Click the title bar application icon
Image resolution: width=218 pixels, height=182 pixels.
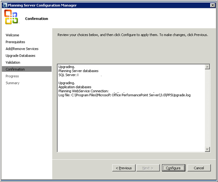pyautogui.click(x=5, y=5)
